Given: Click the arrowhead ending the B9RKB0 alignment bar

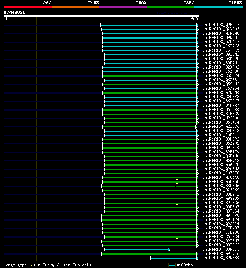Looking at the screenshot, I should tap(198, 258).
